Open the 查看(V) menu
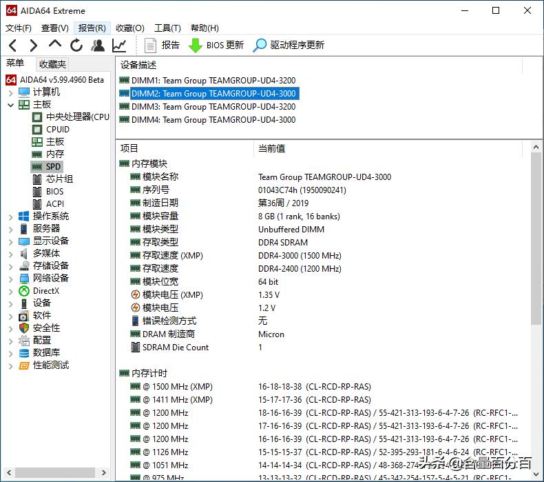 tap(55, 28)
